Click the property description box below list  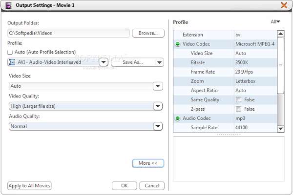click(x=229, y=159)
